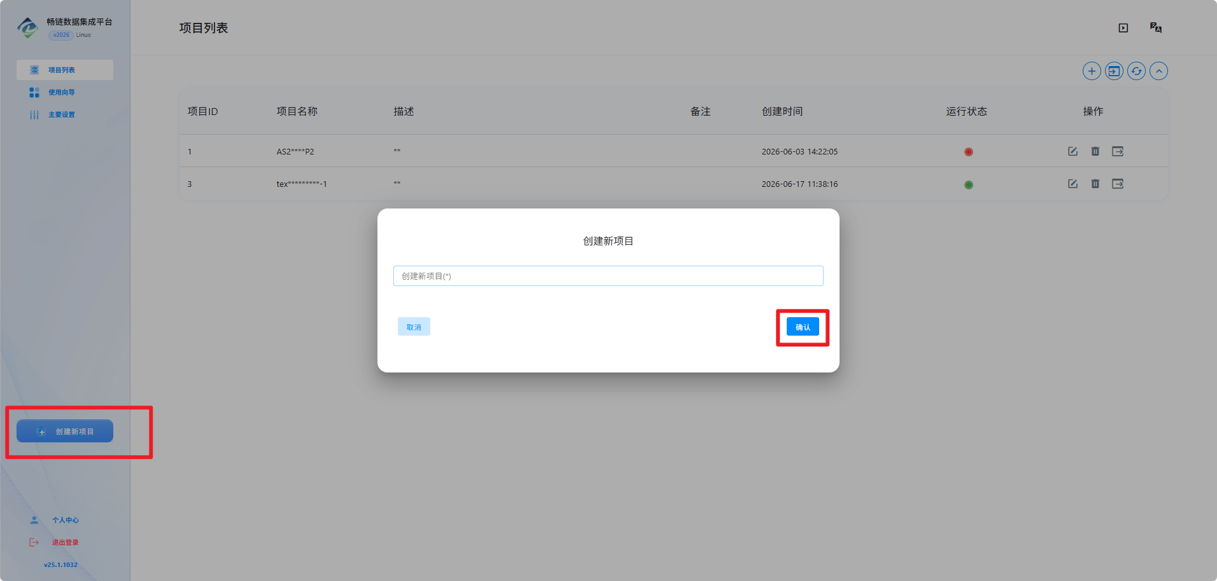The image size is (1217, 581).
Task: Click the description ** in tex*********-1 row
Action: pos(397,184)
